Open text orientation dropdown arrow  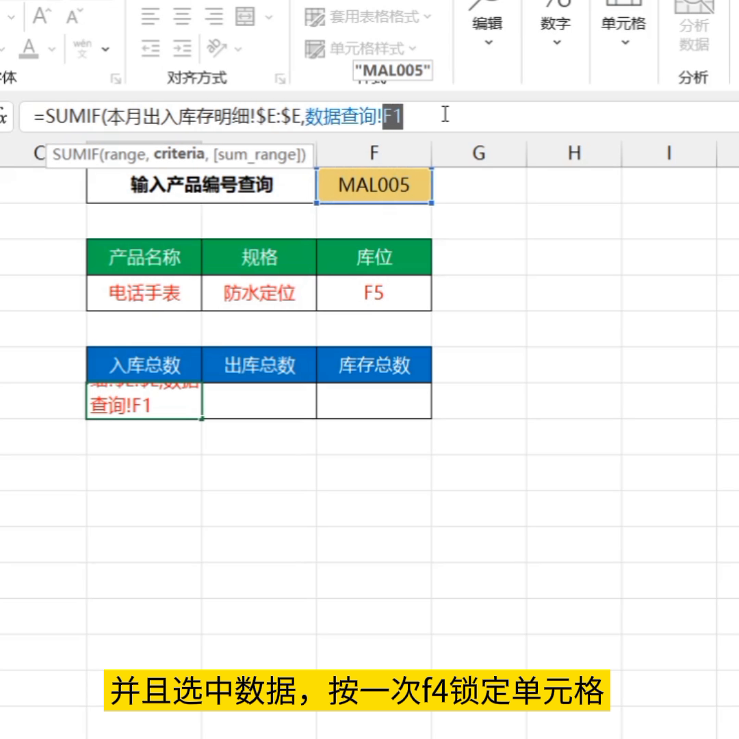pyautogui.click(x=238, y=49)
